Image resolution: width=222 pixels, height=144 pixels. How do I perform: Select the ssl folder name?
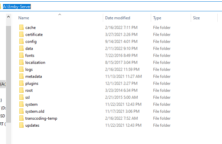28,97
